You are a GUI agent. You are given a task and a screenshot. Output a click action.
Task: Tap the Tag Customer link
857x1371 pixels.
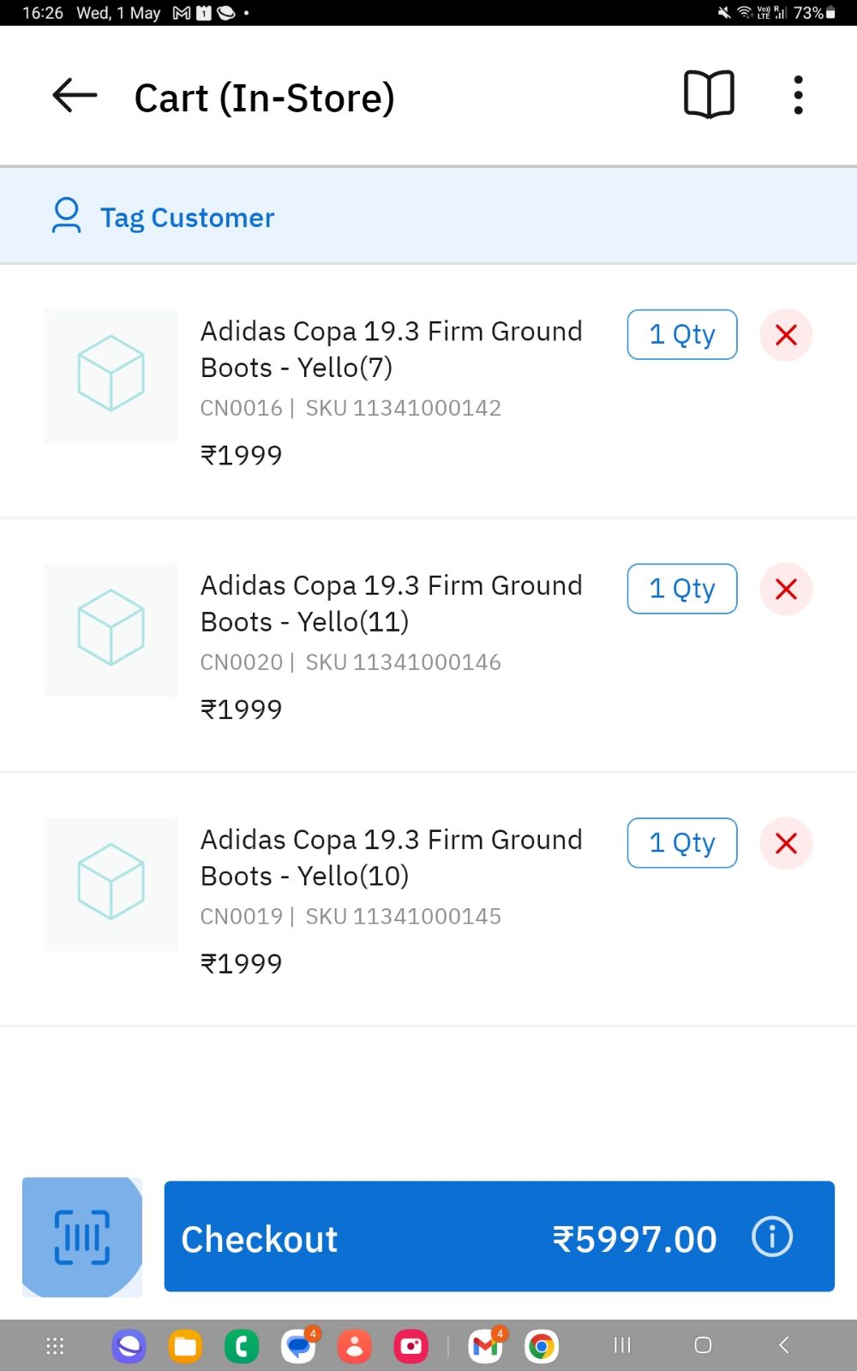tap(187, 218)
